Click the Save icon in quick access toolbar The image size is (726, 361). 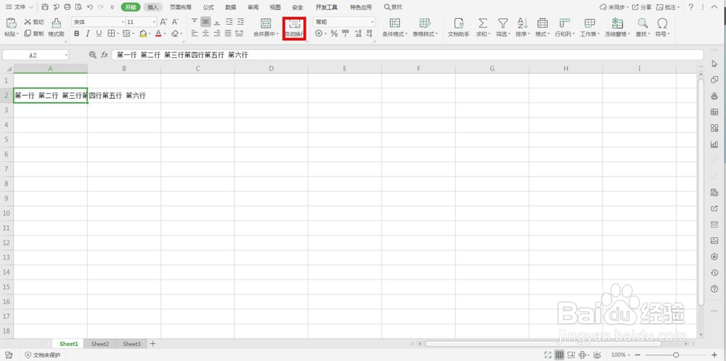tap(45, 7)
